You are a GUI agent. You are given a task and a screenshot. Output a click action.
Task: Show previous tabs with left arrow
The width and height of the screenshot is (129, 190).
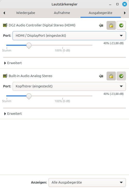(4, 13)
